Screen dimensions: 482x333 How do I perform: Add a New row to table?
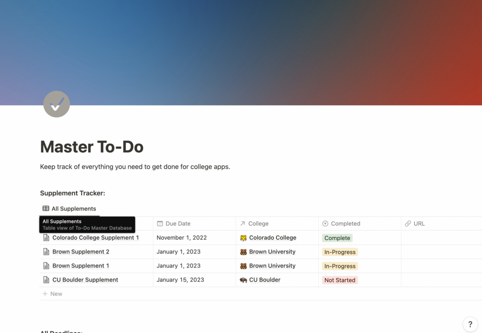[x=261, y=294]
